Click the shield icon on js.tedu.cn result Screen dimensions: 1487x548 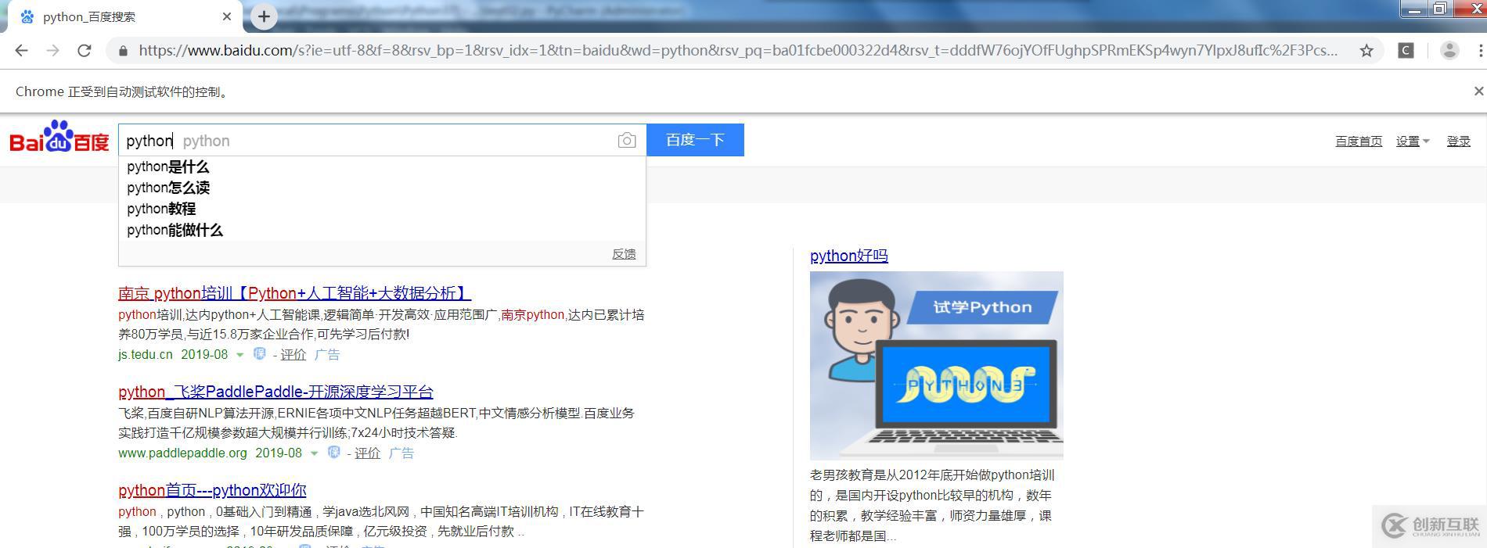point(259,354)
